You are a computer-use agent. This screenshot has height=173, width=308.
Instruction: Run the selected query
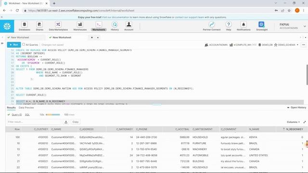coord(14,45)
